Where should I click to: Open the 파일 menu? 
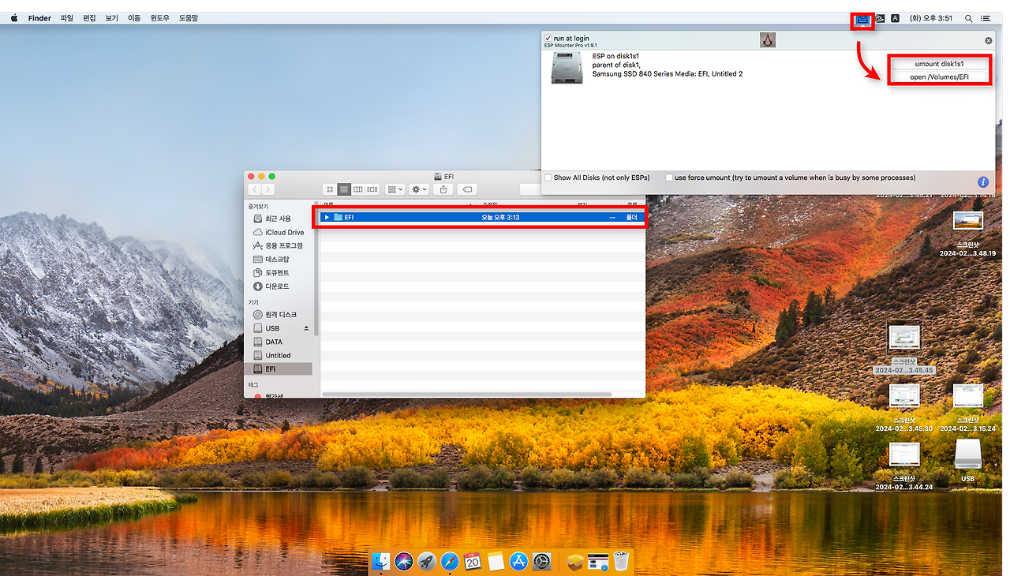(67, 18)
